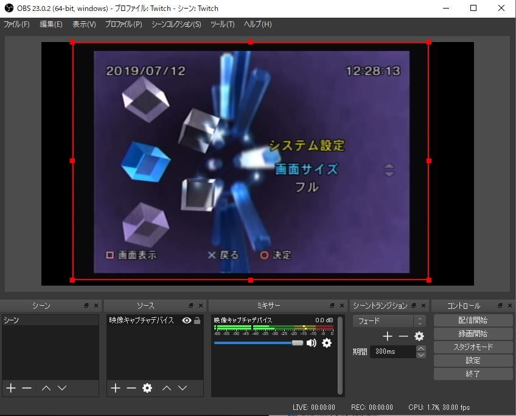The height and width of the screenshot is (416, 516).
Task: Open the ツール(T) menu
Action: tap(223, 24)
